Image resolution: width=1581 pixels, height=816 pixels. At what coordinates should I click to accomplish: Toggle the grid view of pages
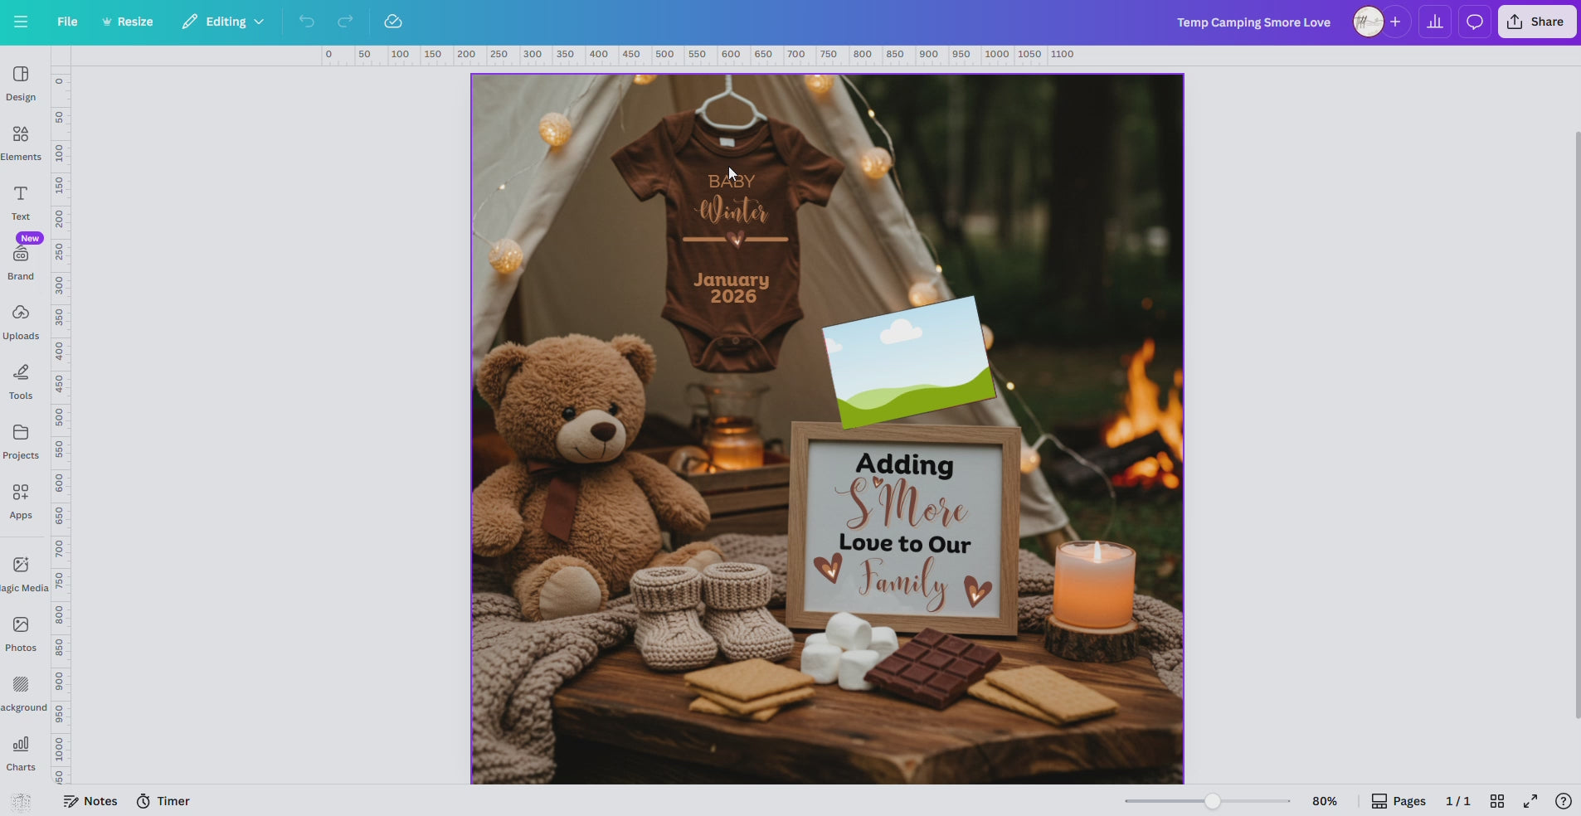click(x=1498, y=801)
